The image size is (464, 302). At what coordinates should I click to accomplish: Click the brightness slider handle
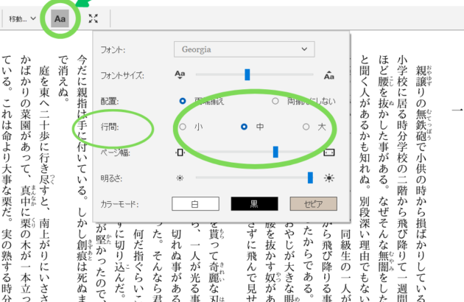tap(310, 178)
